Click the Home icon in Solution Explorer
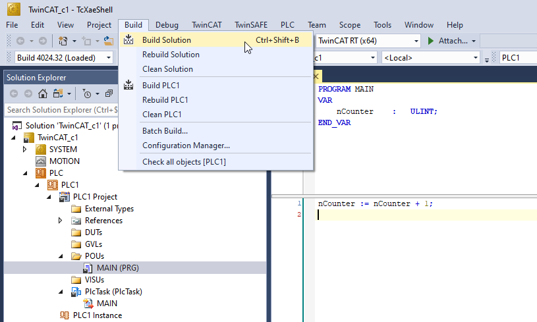This screenshot has width=537, height=322. (x=42, y=94)
